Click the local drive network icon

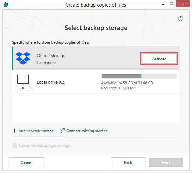[x=23, y=82]
